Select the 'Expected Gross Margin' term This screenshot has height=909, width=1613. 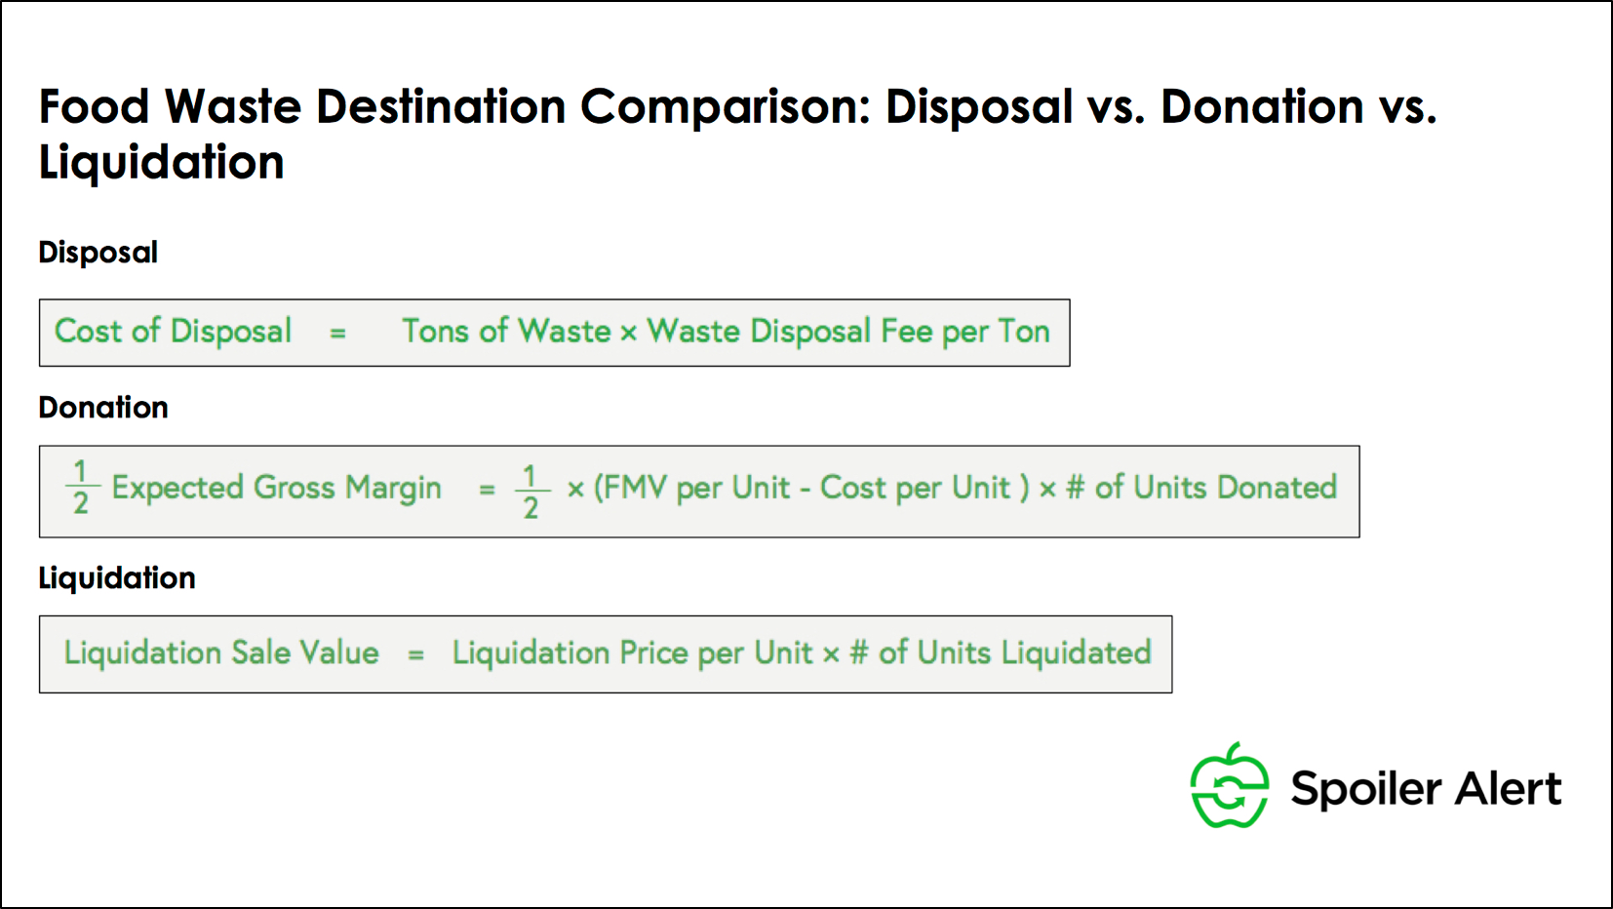pos(276,488)
